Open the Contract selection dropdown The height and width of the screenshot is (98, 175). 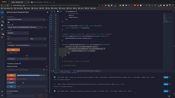27,45
